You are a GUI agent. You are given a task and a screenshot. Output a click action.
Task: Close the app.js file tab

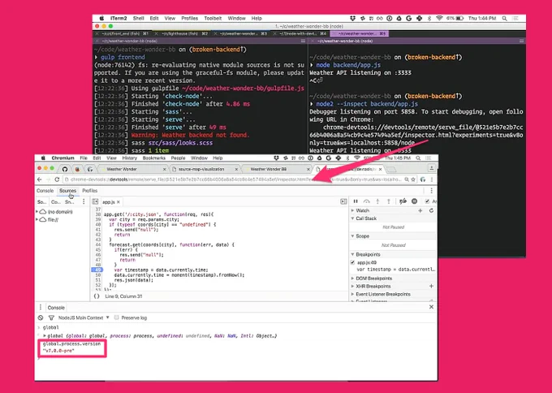click(119, 202)
